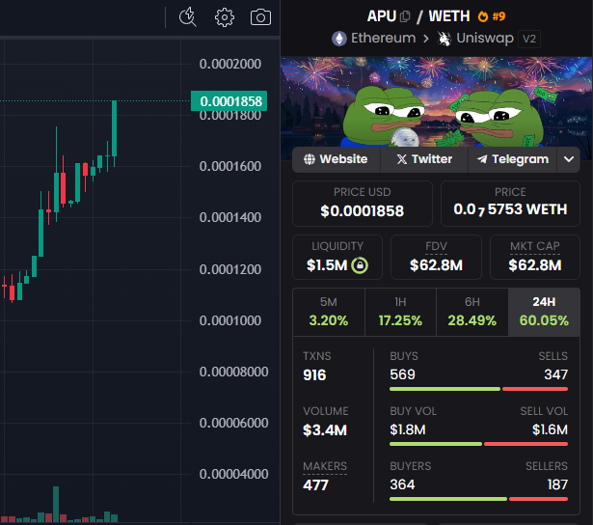Click the BUYERS 364 value
This screenshot has width=593, height=525.
coord(402,484)
